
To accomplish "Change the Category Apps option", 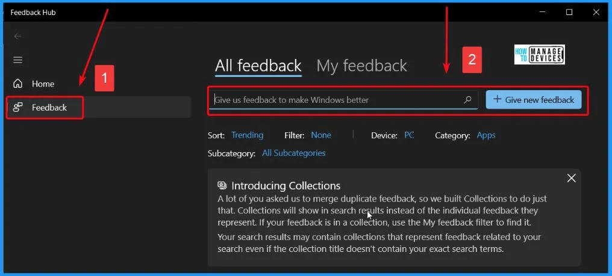I will coord(486,135).
